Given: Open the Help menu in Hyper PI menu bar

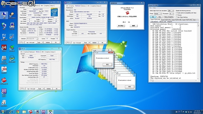Looking at the screenshot, I should pos(154,8).
